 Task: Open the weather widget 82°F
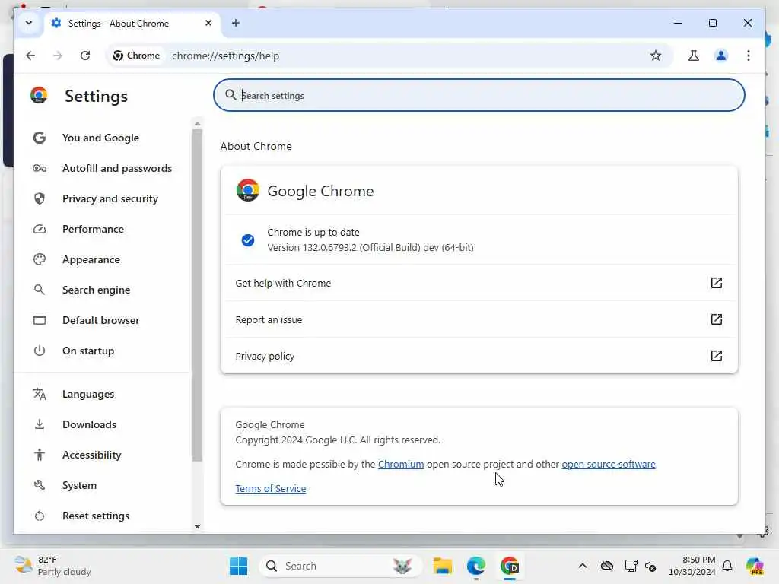tap(52, 566)
